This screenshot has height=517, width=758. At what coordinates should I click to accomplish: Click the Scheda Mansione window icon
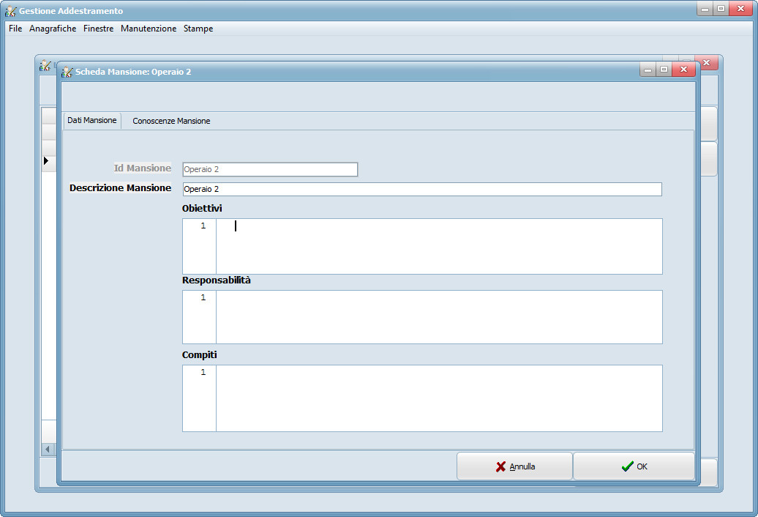[x=67, y=72]
